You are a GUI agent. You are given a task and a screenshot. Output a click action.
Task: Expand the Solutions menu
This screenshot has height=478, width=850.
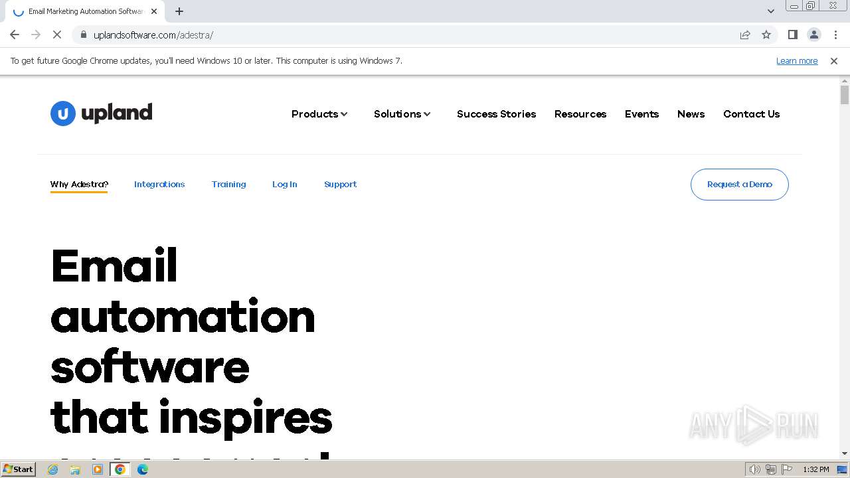click(x=402, y=114)
